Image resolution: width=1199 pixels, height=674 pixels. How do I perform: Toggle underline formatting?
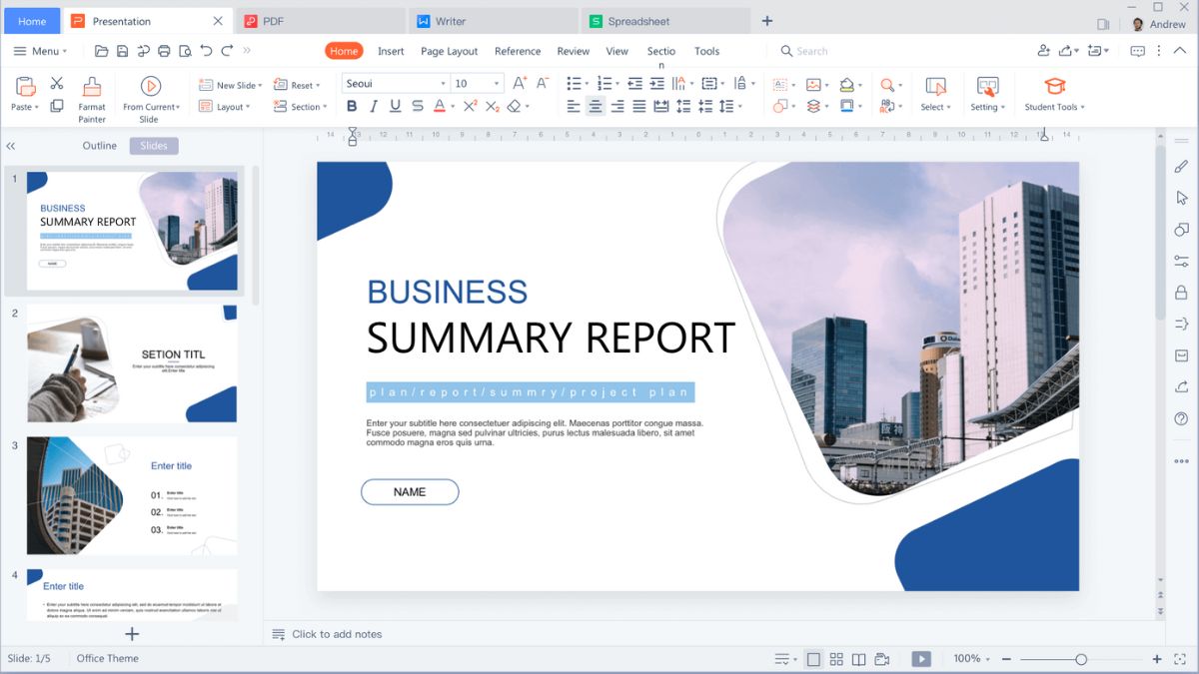[x=395, y=106]
